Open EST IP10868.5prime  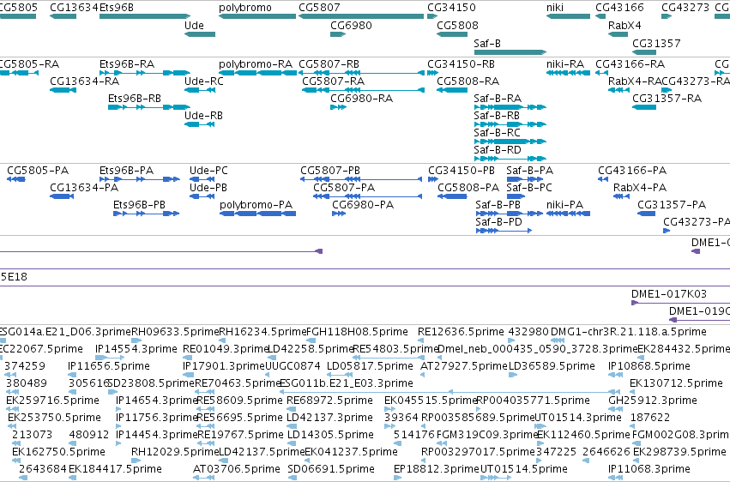pyautogui.click(x=649, y=365)
